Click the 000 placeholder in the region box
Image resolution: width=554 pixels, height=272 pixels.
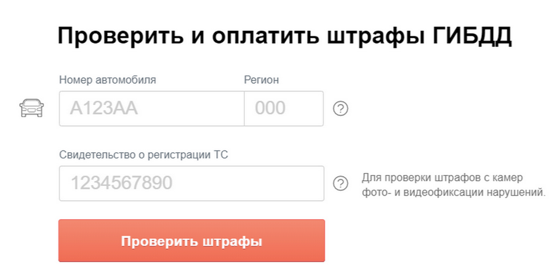pyautogui.click(x=270, y=109)
